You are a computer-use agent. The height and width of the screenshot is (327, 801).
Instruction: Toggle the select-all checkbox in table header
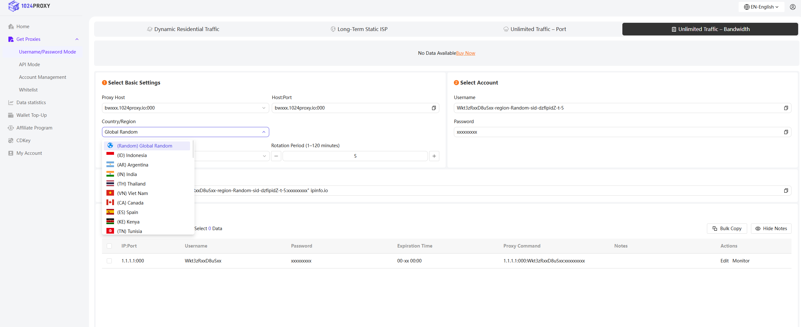click(x=109, y=246)
